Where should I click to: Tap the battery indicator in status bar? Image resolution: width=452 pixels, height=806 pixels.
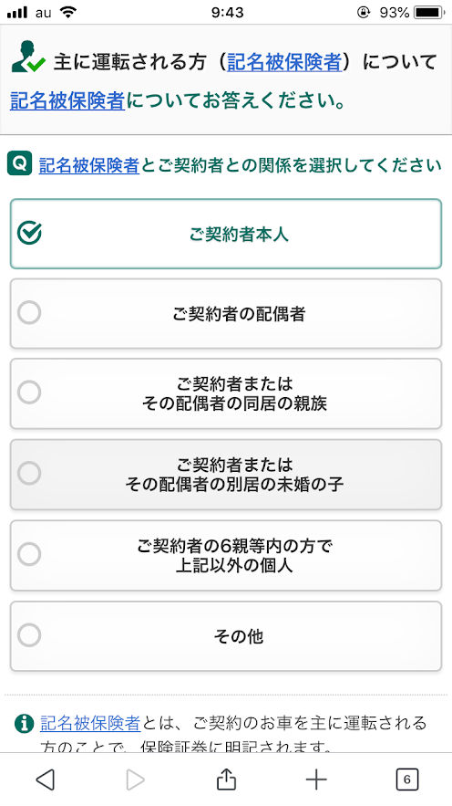click(x=429, y=13)
